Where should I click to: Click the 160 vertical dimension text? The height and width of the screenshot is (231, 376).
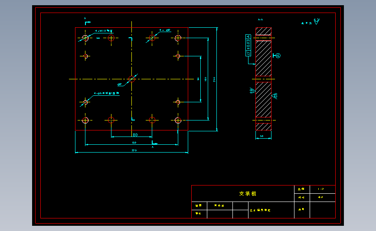pos(206,79)
